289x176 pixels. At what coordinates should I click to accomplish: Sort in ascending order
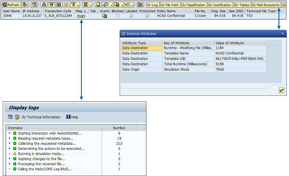click(44, 5)
